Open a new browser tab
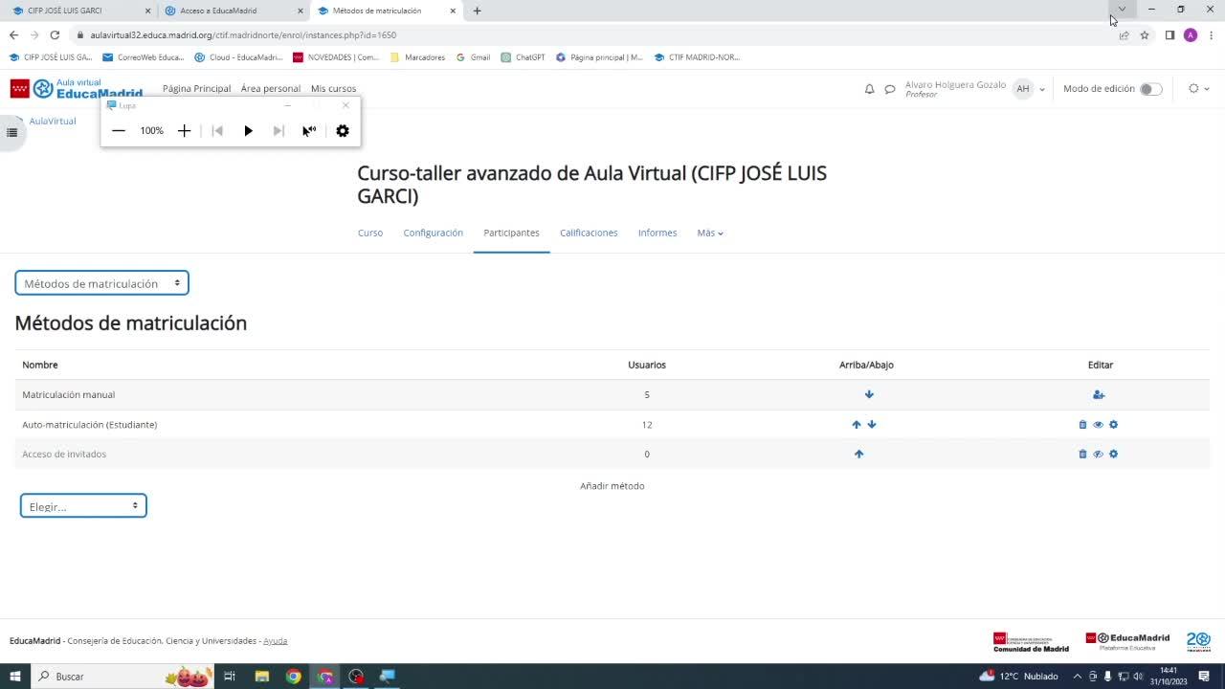Viewport: 1225px width, 689px height. pos(477,11)
